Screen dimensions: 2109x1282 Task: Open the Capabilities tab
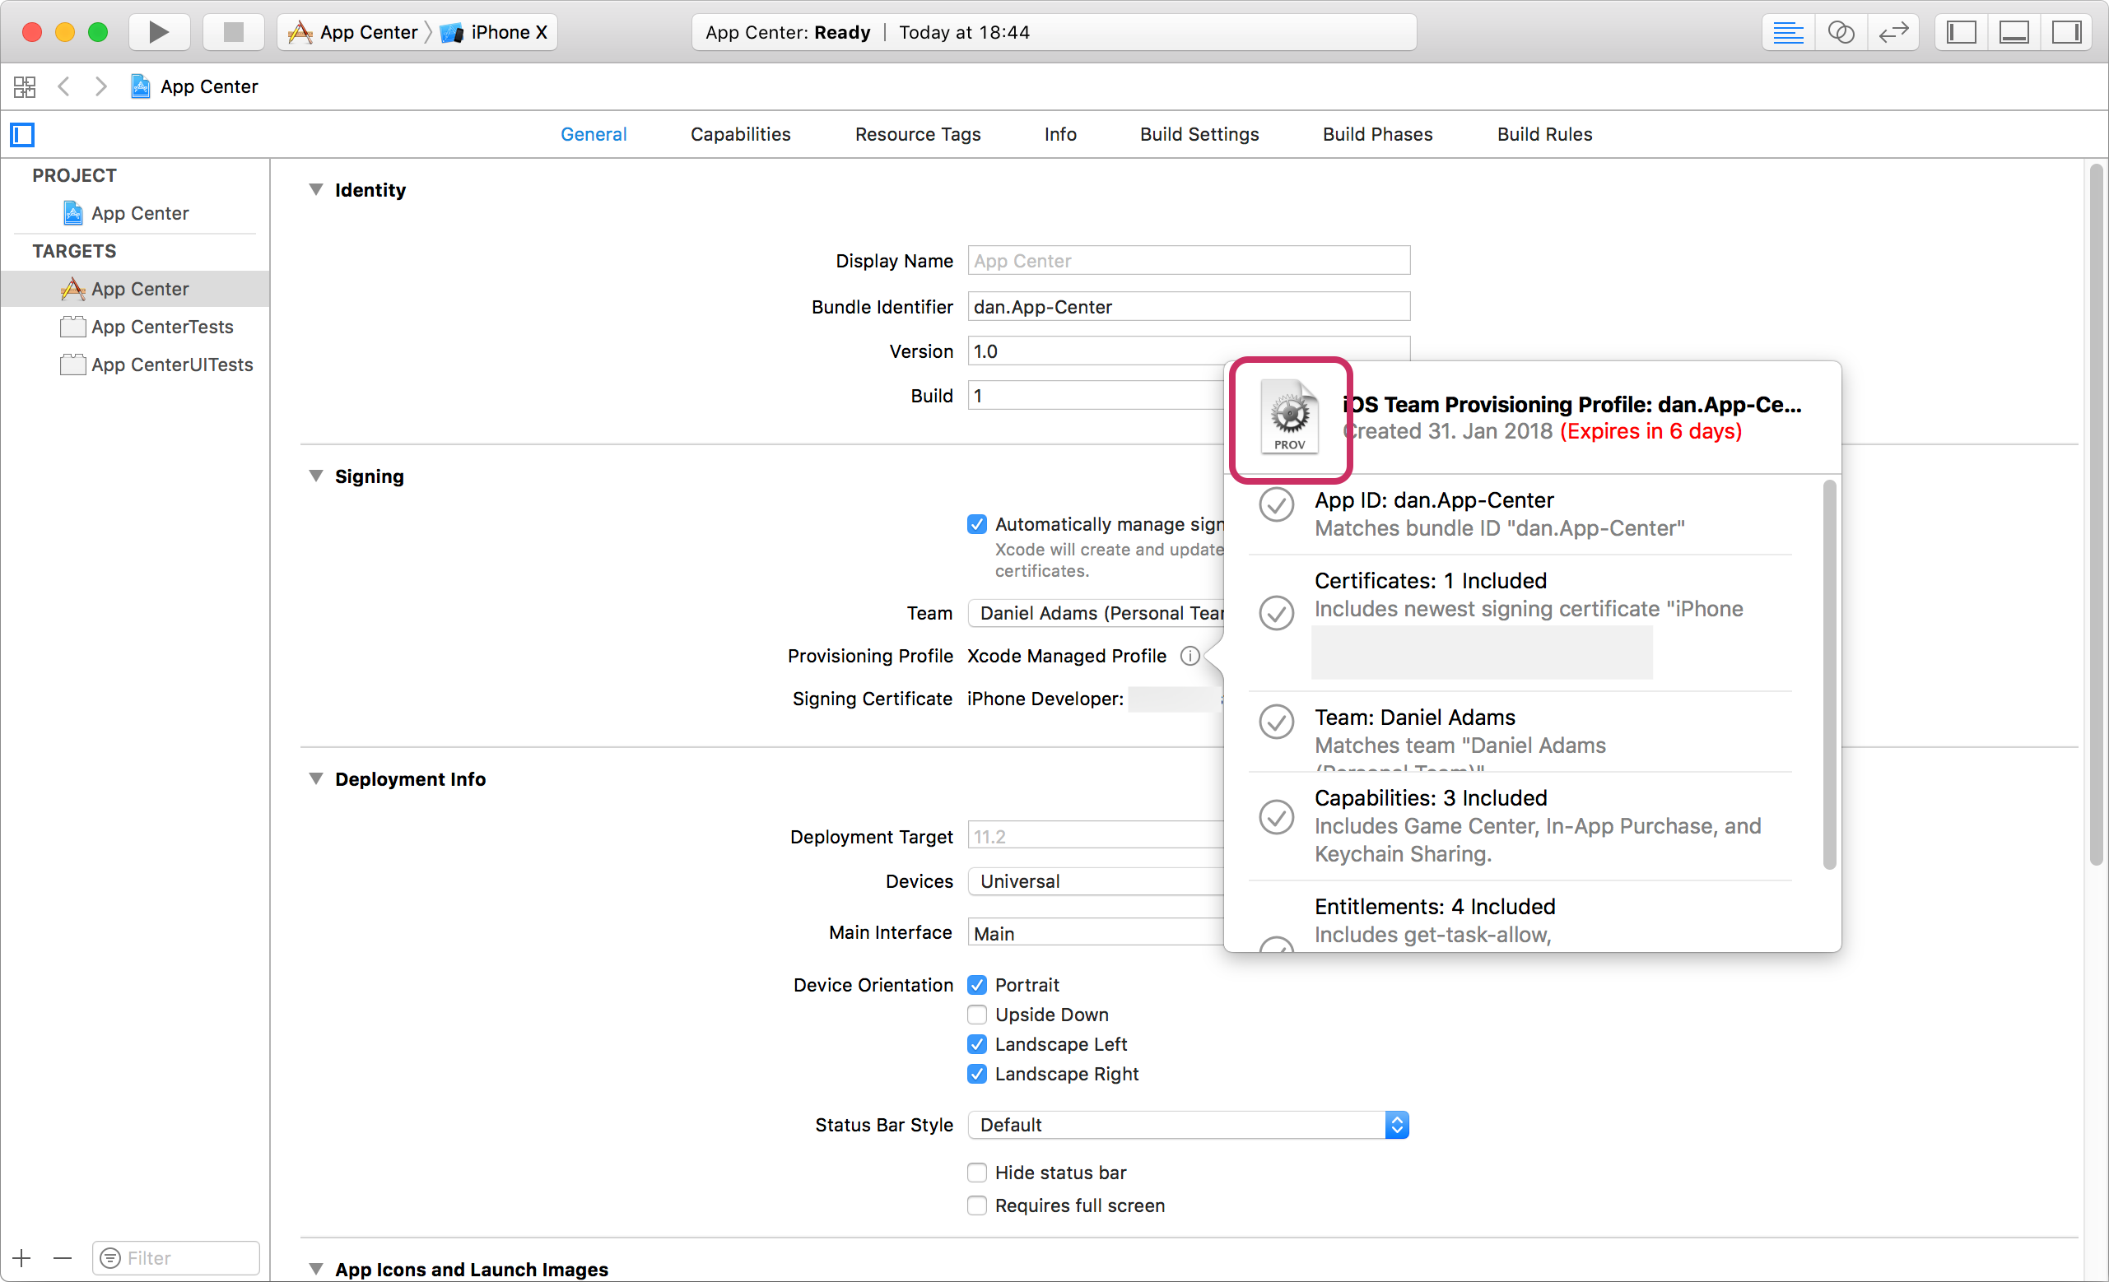pyautogui.click(x=741, y=134)
